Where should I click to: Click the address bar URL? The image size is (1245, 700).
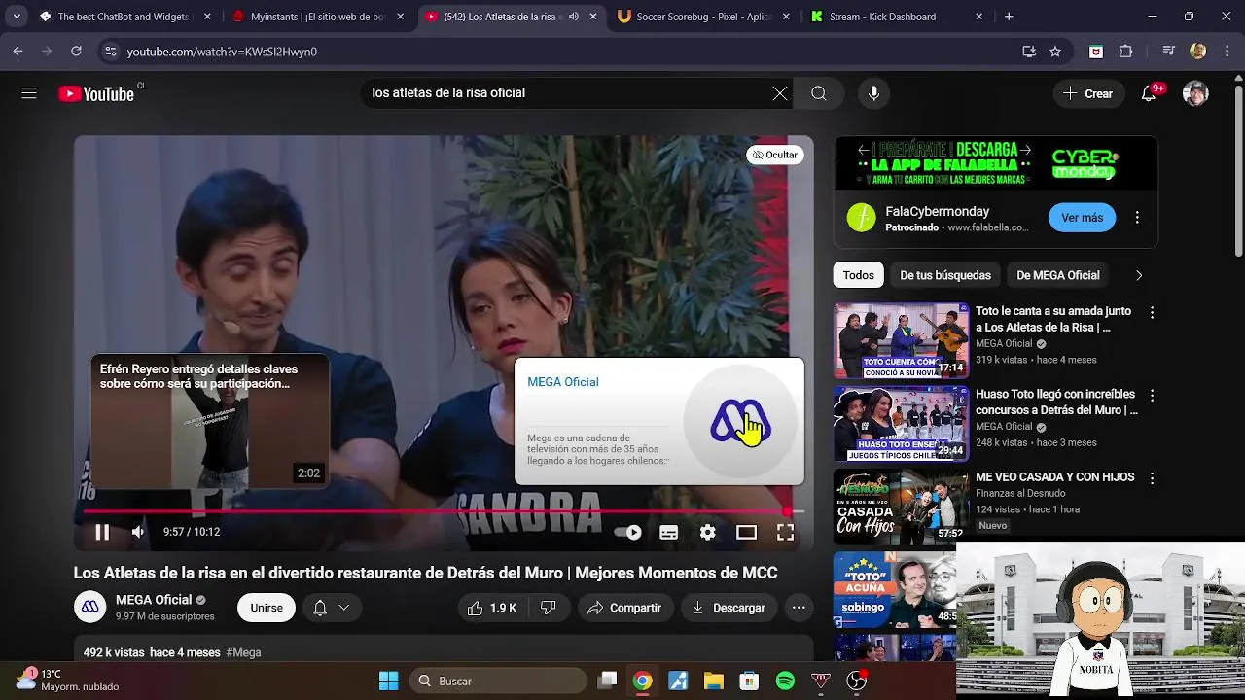coord(222,52)
